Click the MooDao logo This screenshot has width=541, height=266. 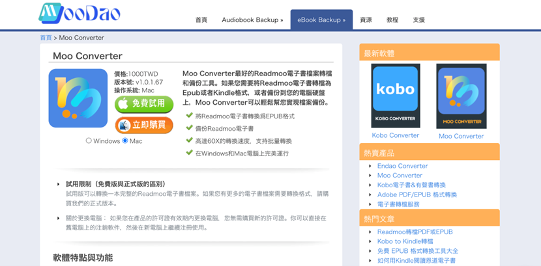[80, 14]
